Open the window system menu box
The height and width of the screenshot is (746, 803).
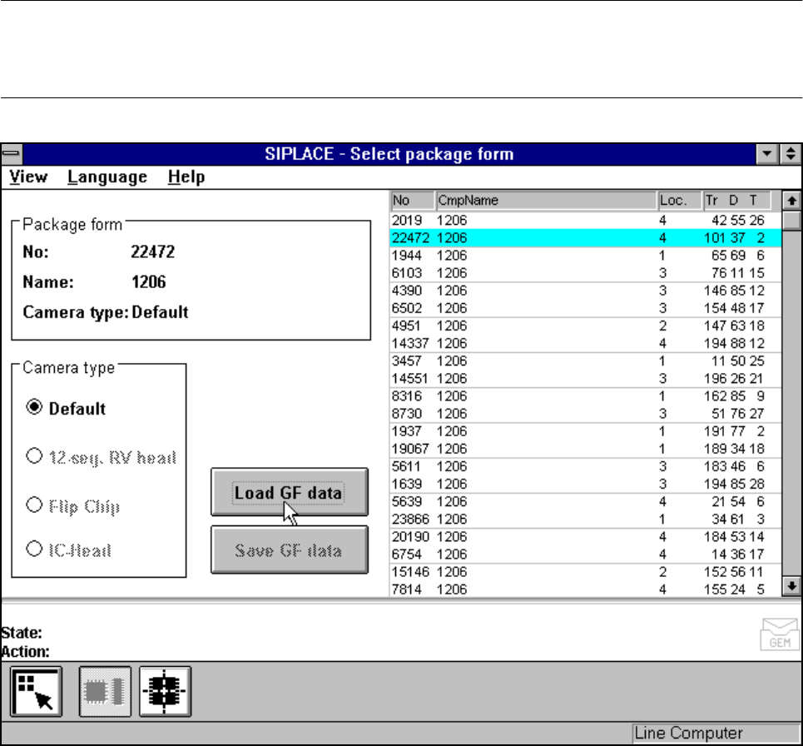11,154
